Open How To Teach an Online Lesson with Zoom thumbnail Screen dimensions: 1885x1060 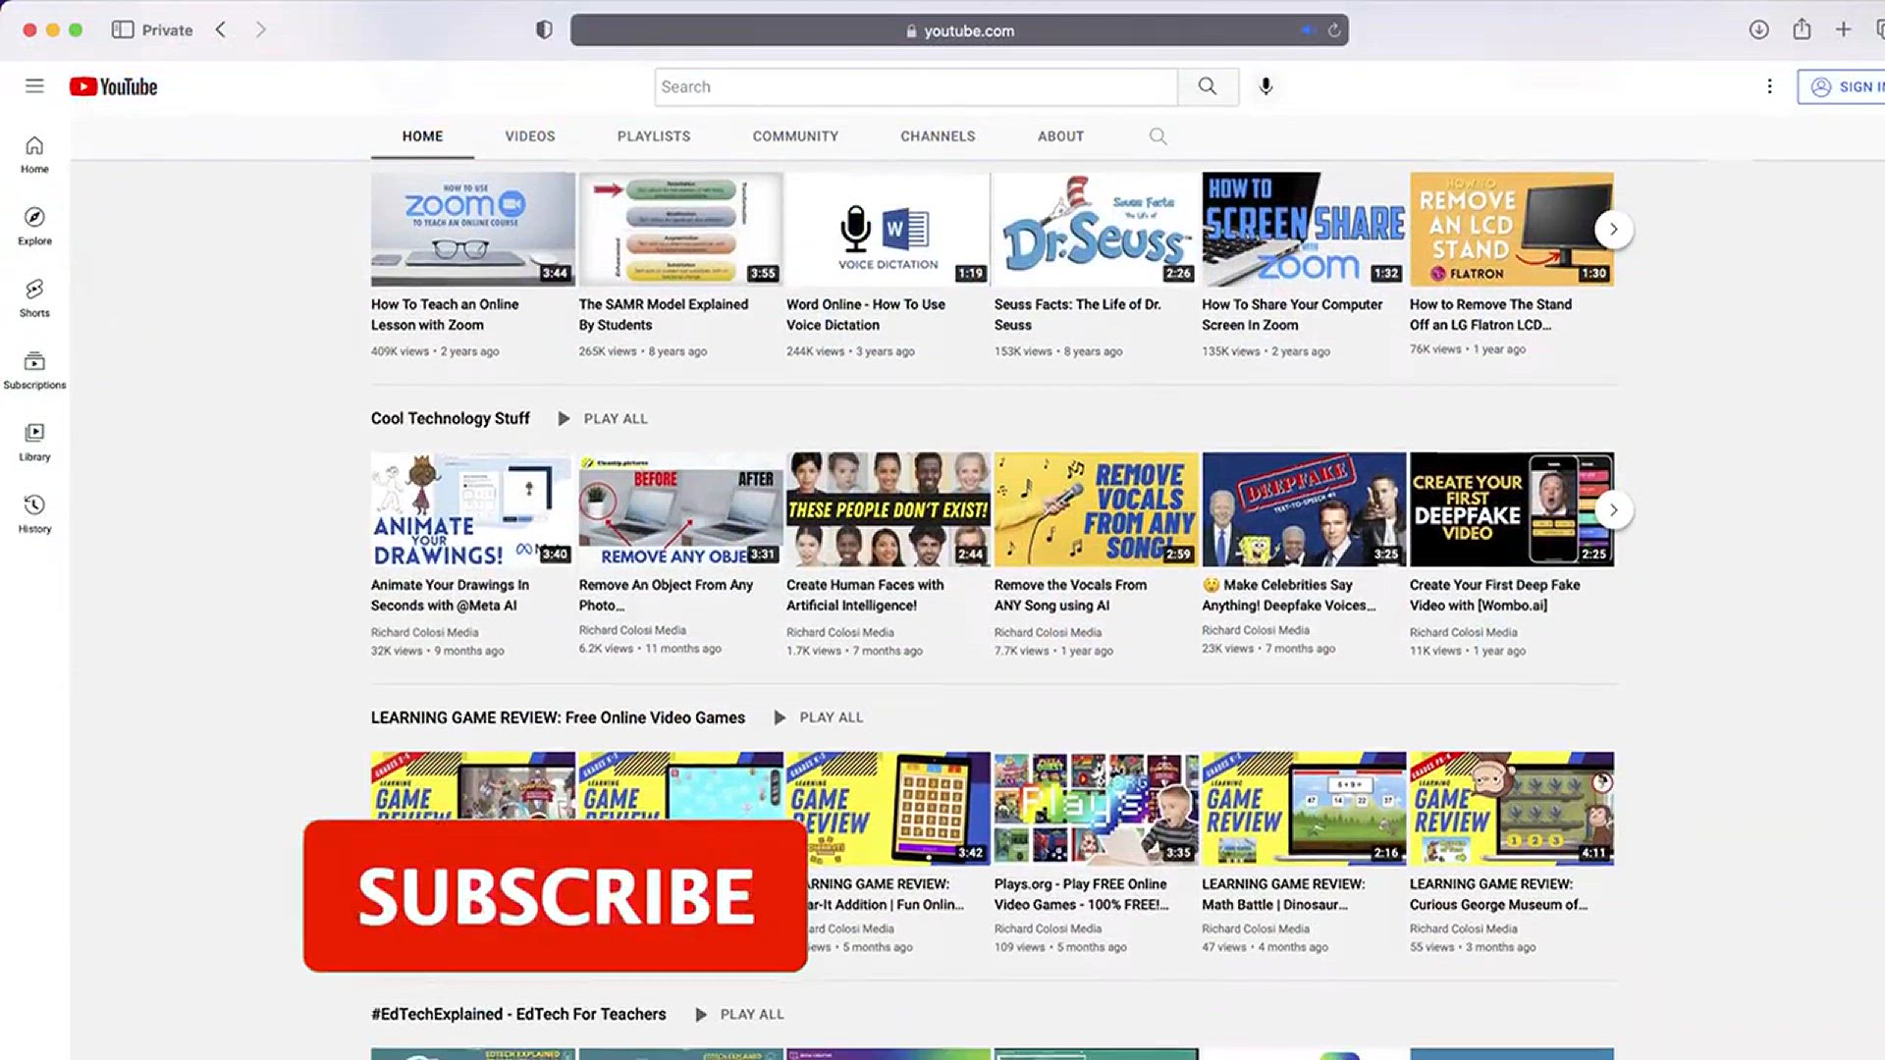point(473,230)
